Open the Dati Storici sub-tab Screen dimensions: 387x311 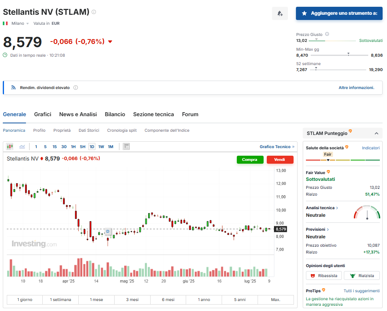[x=89, y=130]
